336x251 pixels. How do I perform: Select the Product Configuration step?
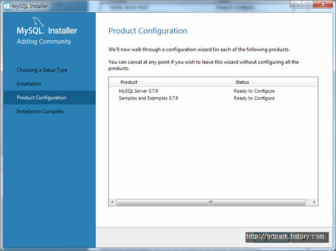(49, 98)
